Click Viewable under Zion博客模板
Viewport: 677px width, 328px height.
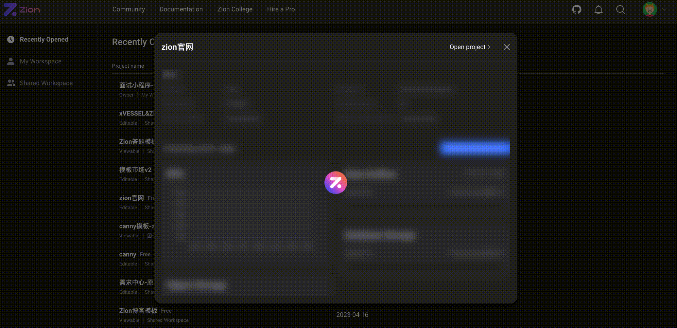point(129,320)
